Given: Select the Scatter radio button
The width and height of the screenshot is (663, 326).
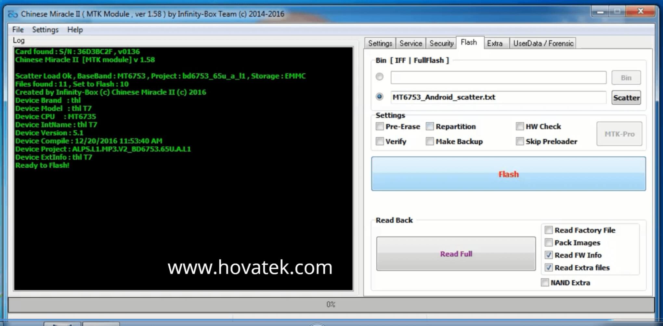Looking at the screenshot, I should coord(379,97).
